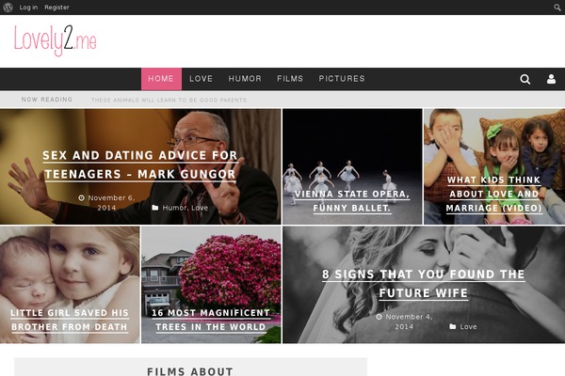565x376 pixels.
Task: Click the clock icon beside November 4, 2014
Action: [x=379, y=317]
